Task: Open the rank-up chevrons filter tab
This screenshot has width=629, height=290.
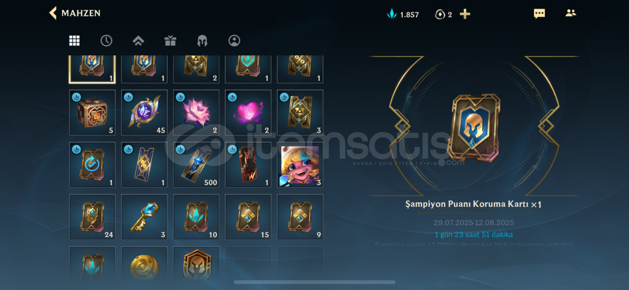Action: (x=138, y=41)
